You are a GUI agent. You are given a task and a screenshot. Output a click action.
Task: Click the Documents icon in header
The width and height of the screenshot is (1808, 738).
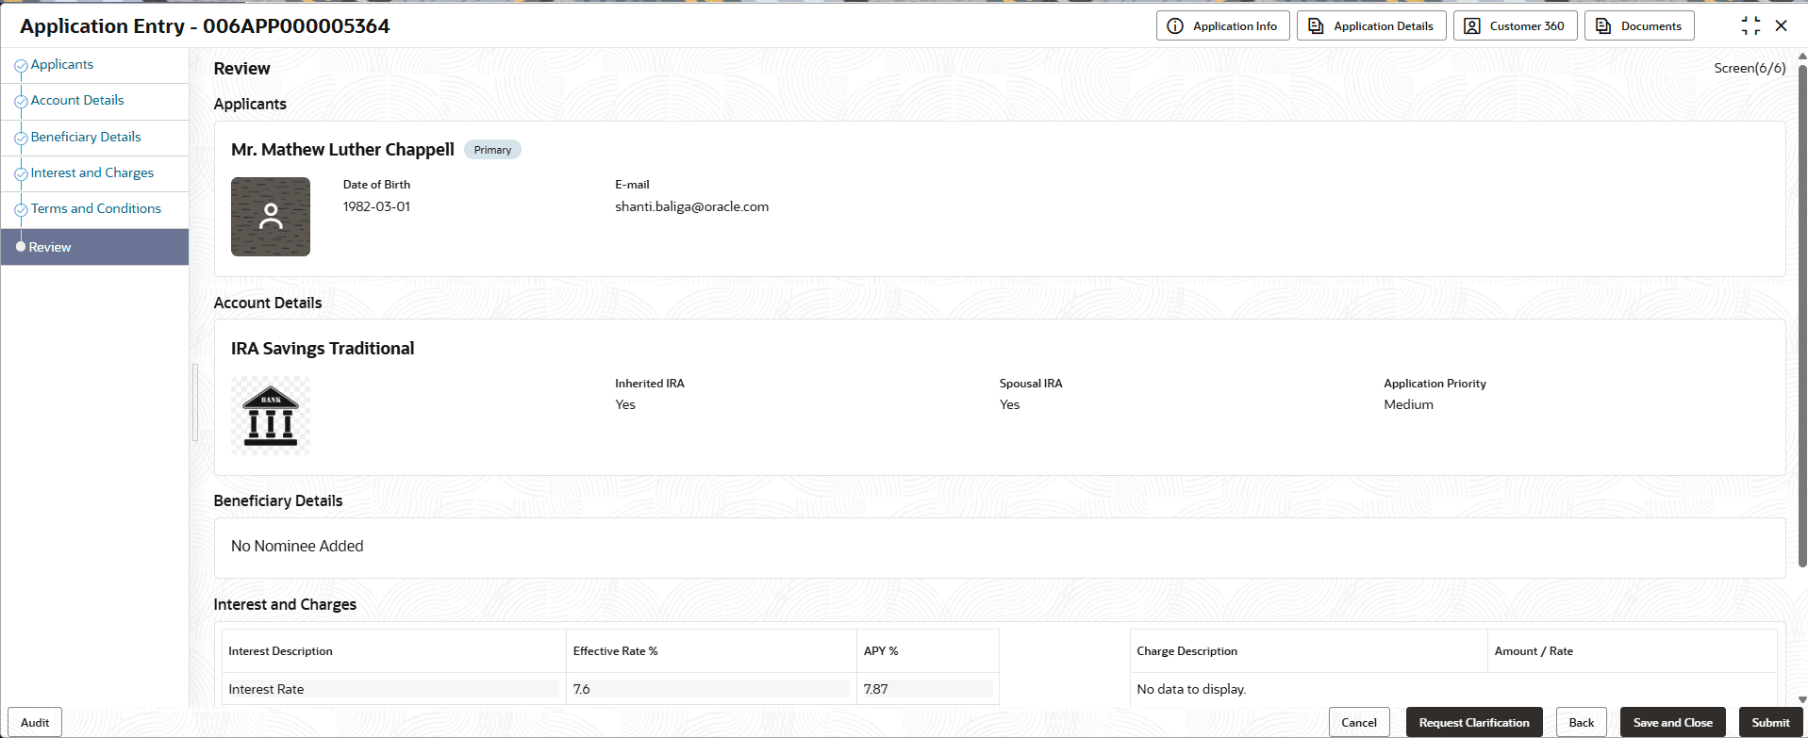click(x=1603, y=26)
